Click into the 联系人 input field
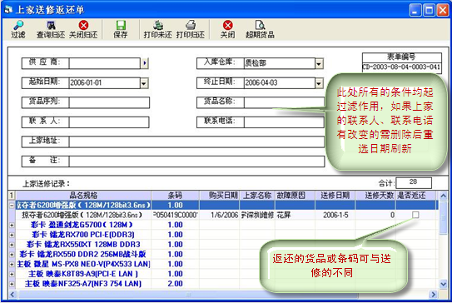The height and width of the screenshot is (303, 452). click(x=109, y=122)
